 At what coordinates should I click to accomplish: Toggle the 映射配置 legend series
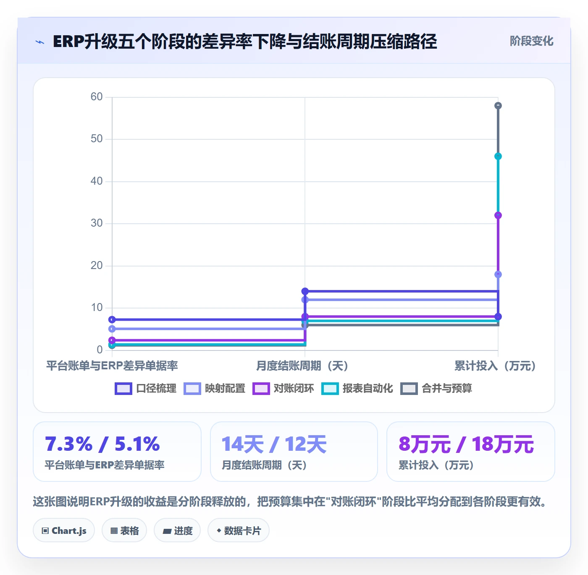tap(215, 389)
